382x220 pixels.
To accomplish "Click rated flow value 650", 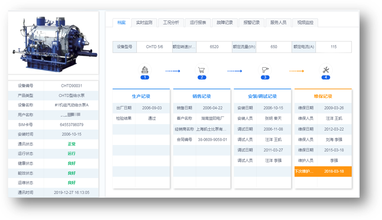I will (x=274, y=47).
